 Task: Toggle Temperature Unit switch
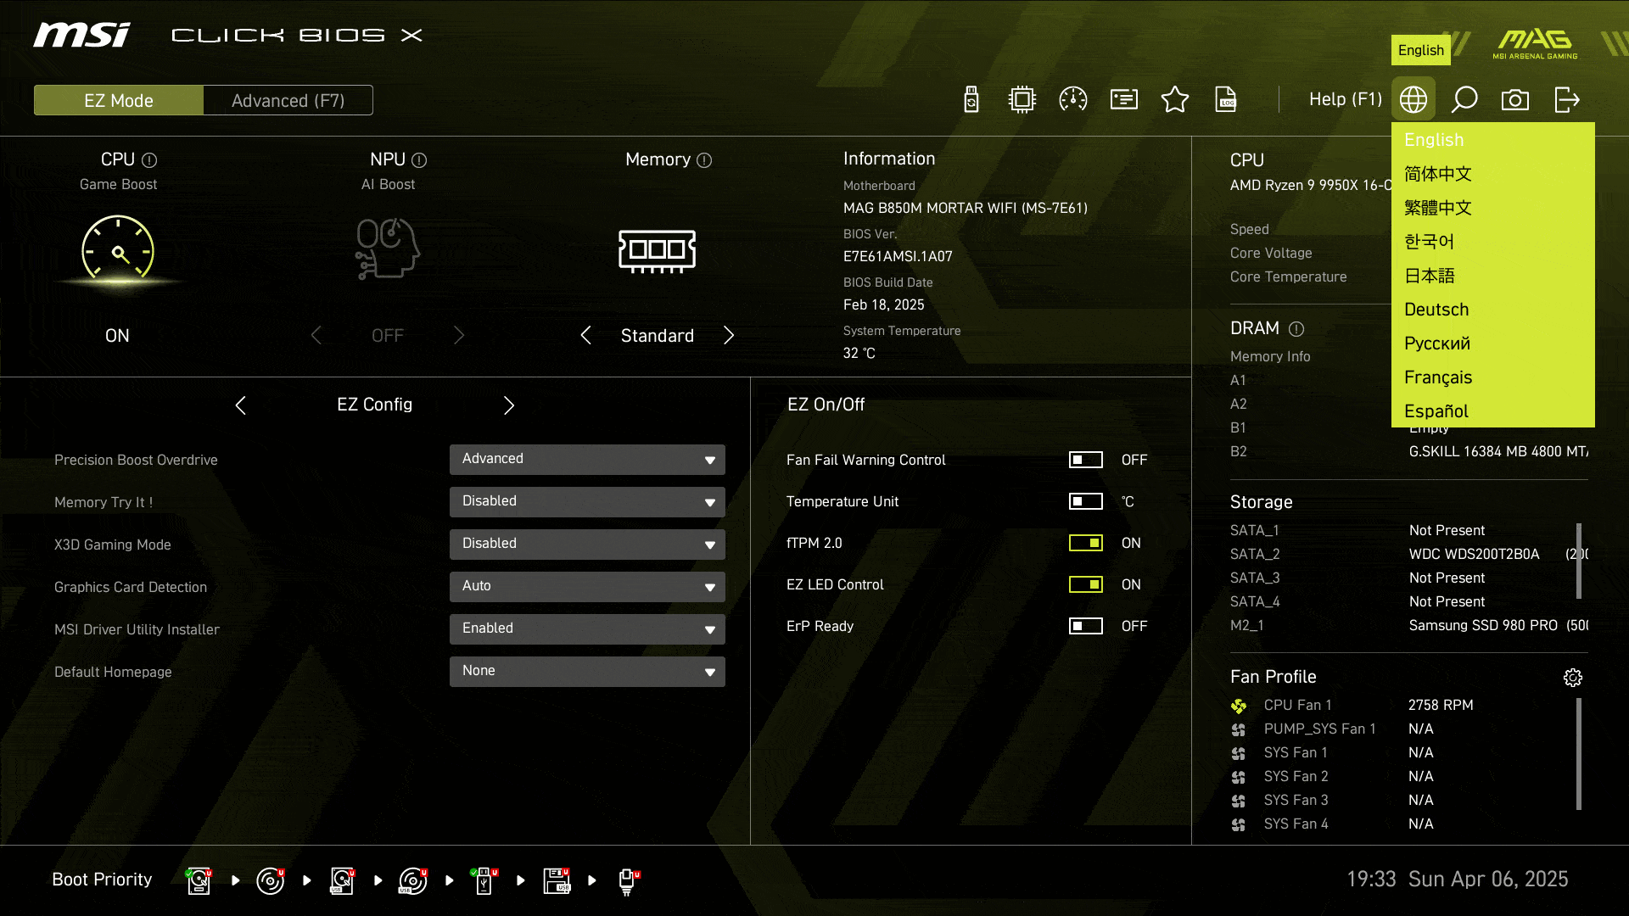coord(1086,501)
